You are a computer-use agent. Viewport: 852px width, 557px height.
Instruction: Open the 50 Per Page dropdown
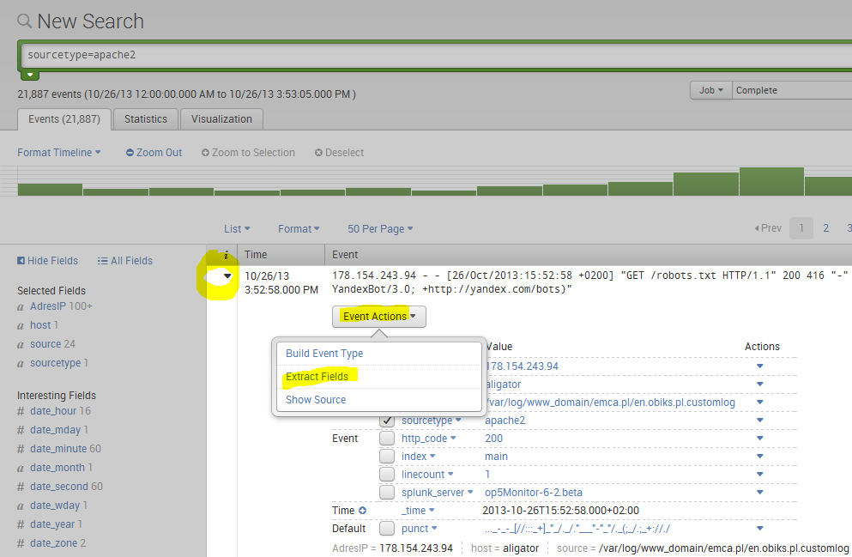380,229
